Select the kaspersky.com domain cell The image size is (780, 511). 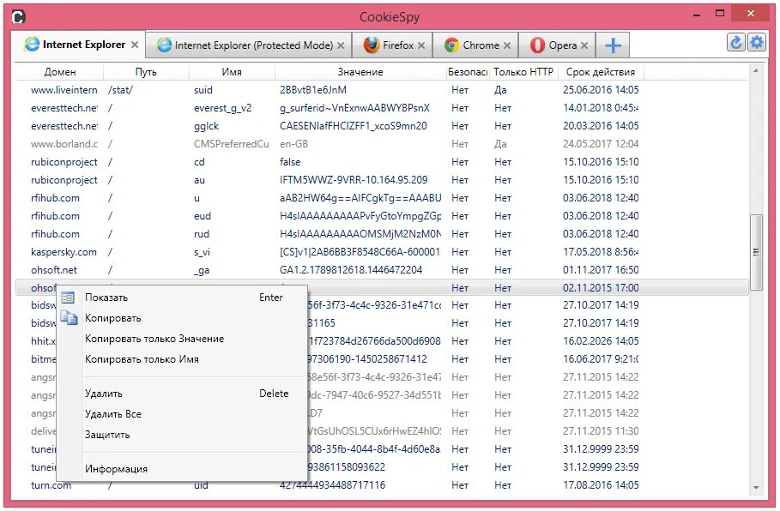tap(63, 252)
